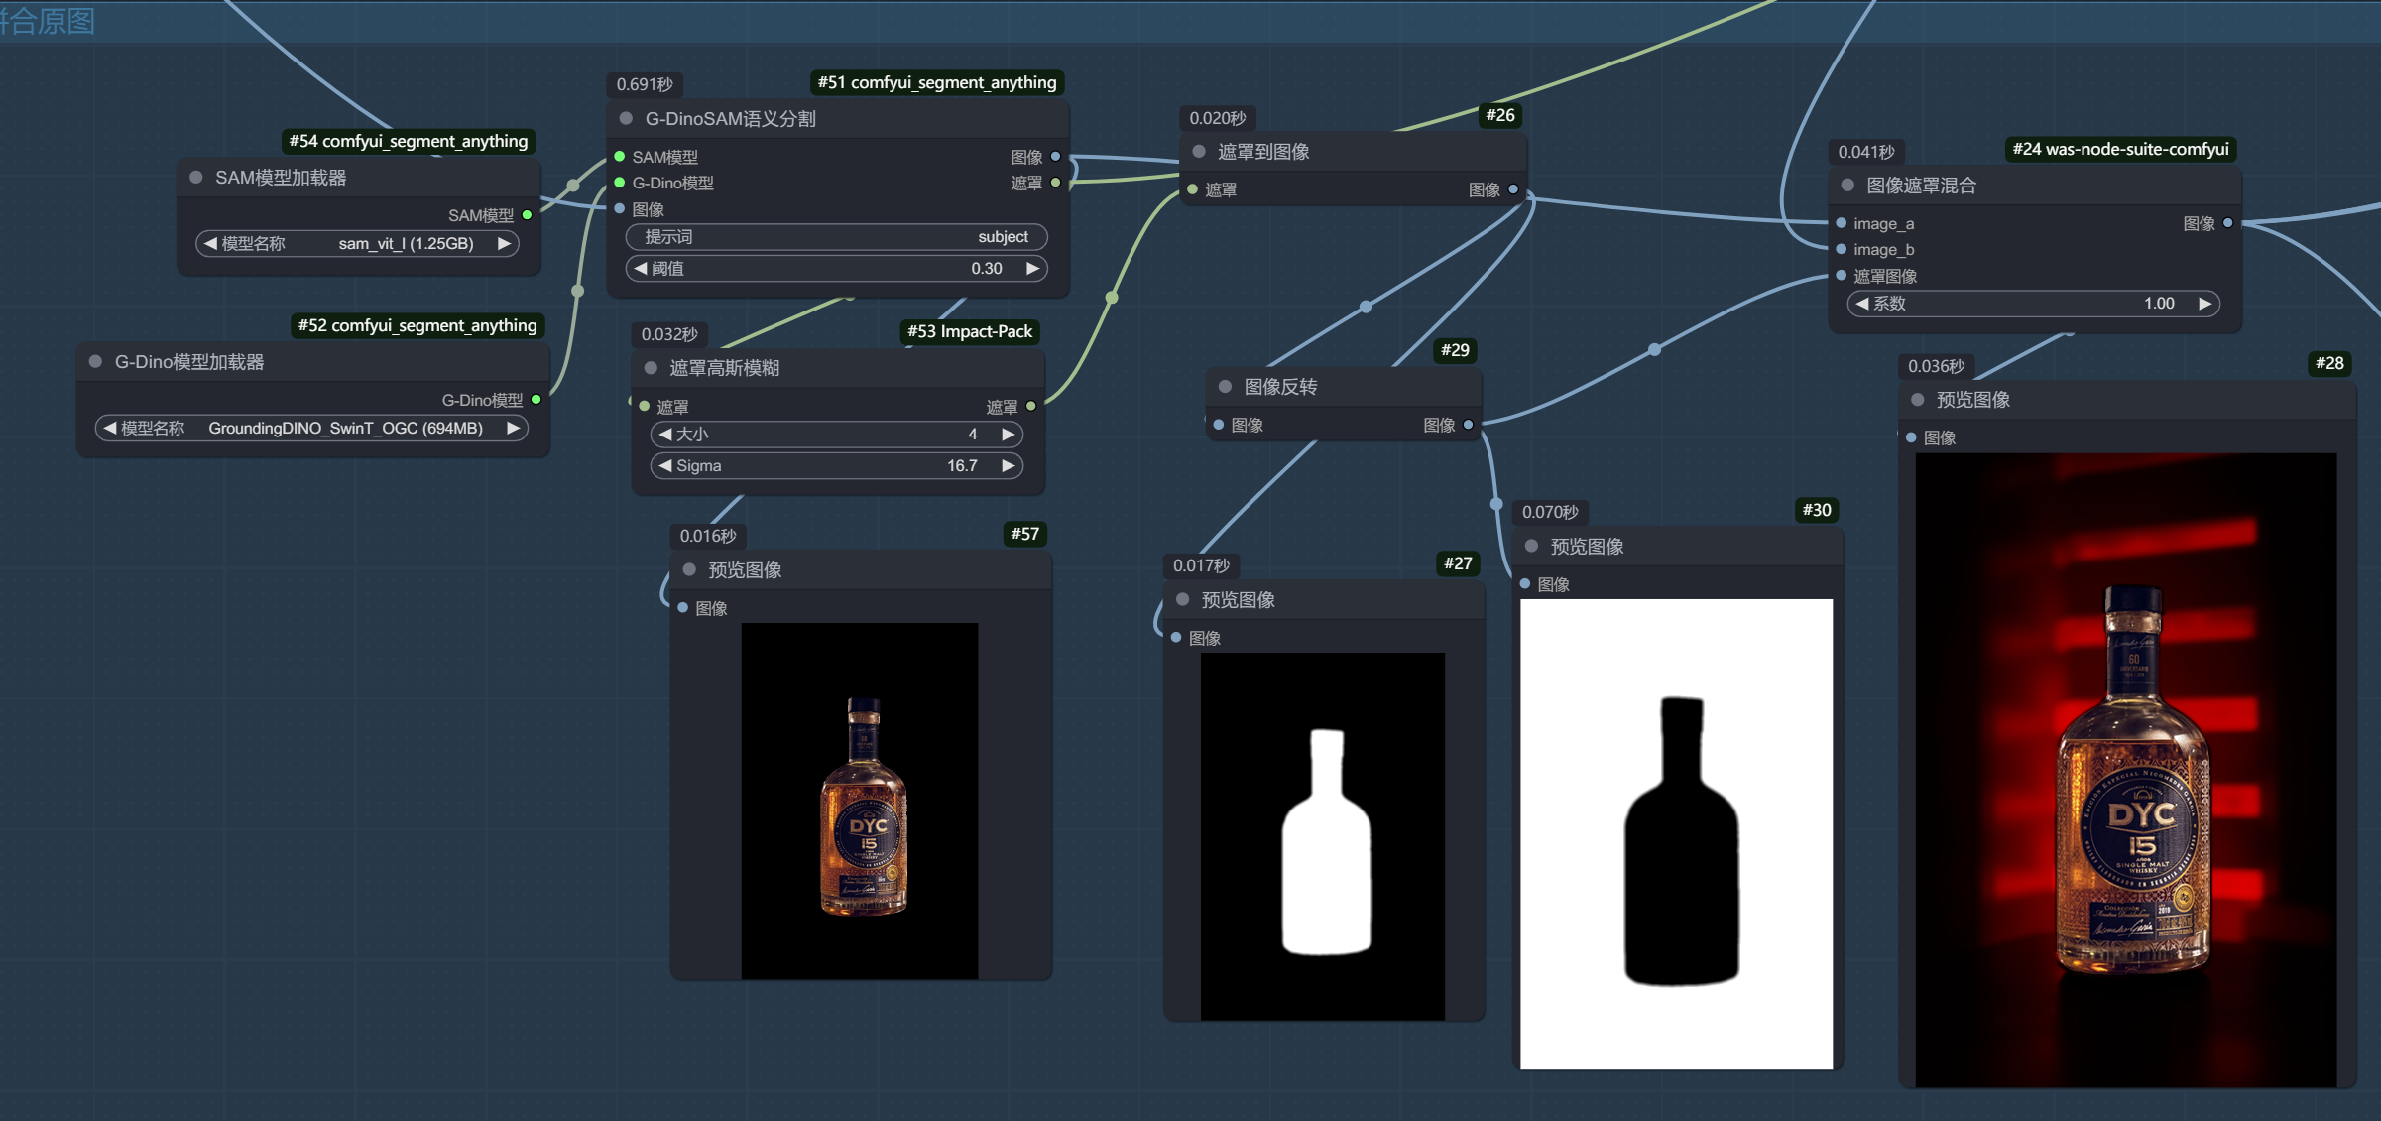
Task: Click the G-Dino模型 output port on loader
Action: tap(536, 400)
